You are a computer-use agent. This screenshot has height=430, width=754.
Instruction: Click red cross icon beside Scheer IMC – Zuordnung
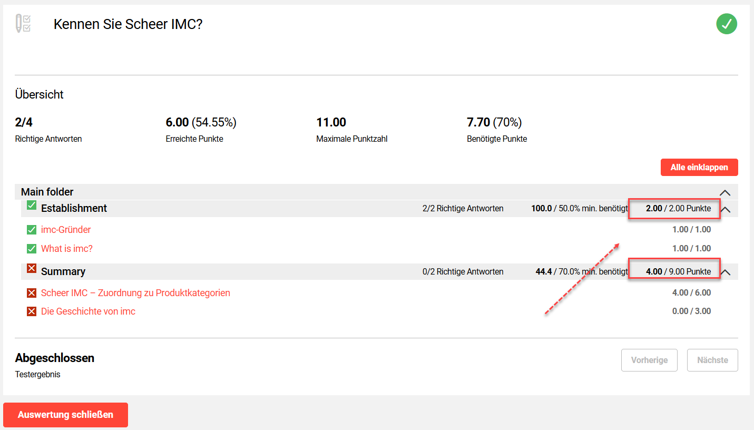tap(32, 293)
